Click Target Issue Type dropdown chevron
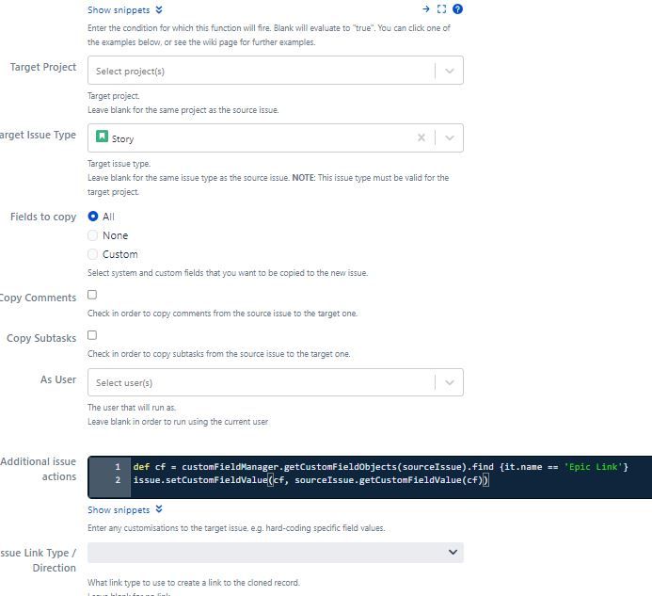Viewport: 652px width, 596px height. coord(450,137)
